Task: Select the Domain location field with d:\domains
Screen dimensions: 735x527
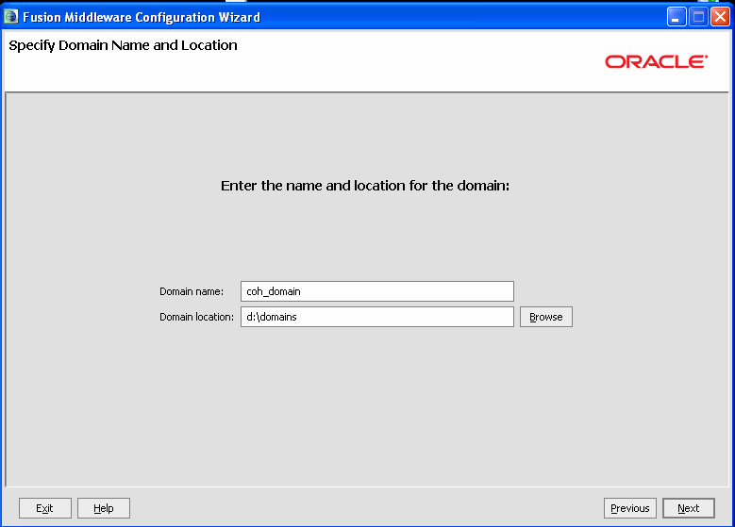Action: pos(376,317)
